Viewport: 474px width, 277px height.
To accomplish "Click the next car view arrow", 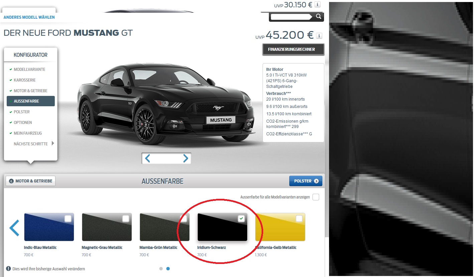I will (x=186, y=158).
